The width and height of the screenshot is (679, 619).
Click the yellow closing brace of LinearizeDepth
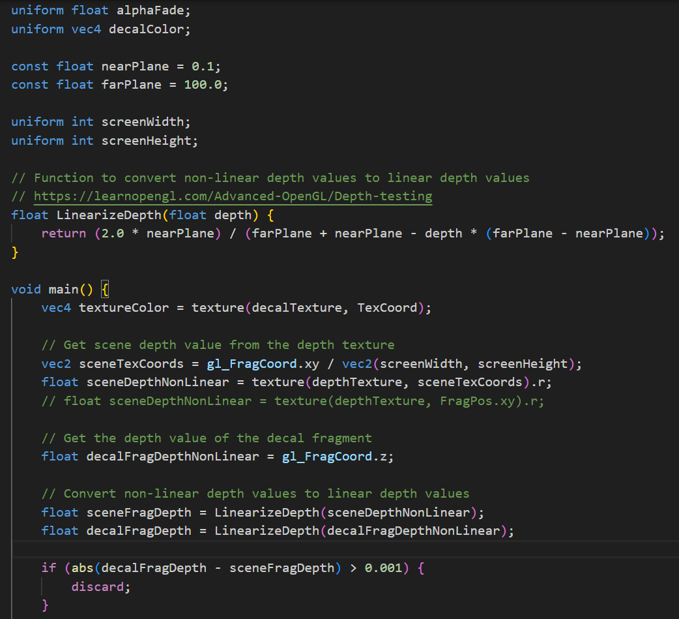[16, 252]
